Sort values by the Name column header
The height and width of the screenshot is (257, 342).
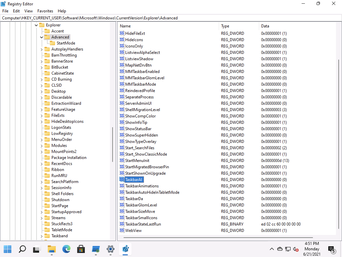coord(125,26)
